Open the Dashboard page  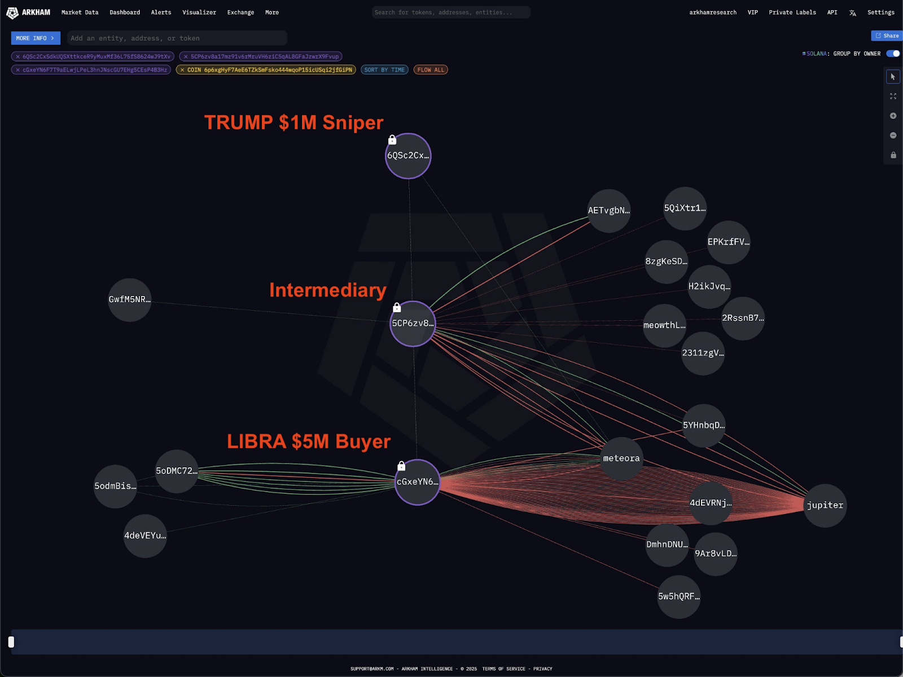pyautogui.click(x=125, y=12)
